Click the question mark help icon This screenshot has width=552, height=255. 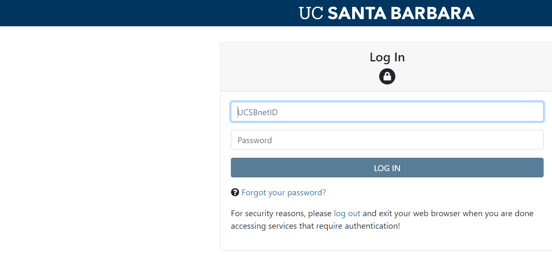point(235,192)
